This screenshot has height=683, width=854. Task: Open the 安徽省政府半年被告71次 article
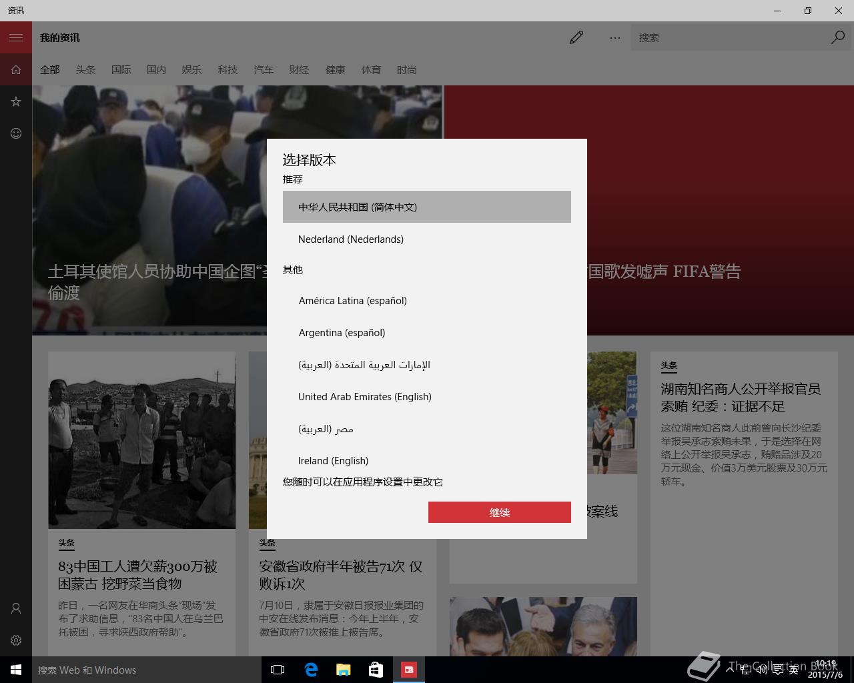[x=340, y=574]
